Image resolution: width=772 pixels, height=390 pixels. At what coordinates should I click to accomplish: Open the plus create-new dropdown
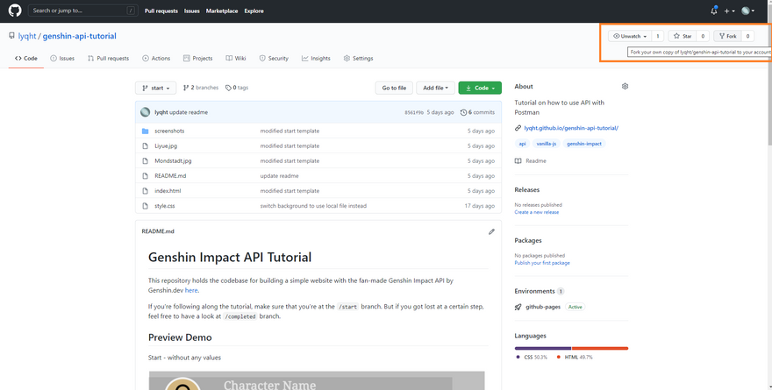point(730,11)
